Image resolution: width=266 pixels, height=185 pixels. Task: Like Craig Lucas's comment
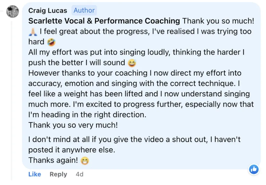[x=35, y=174]
